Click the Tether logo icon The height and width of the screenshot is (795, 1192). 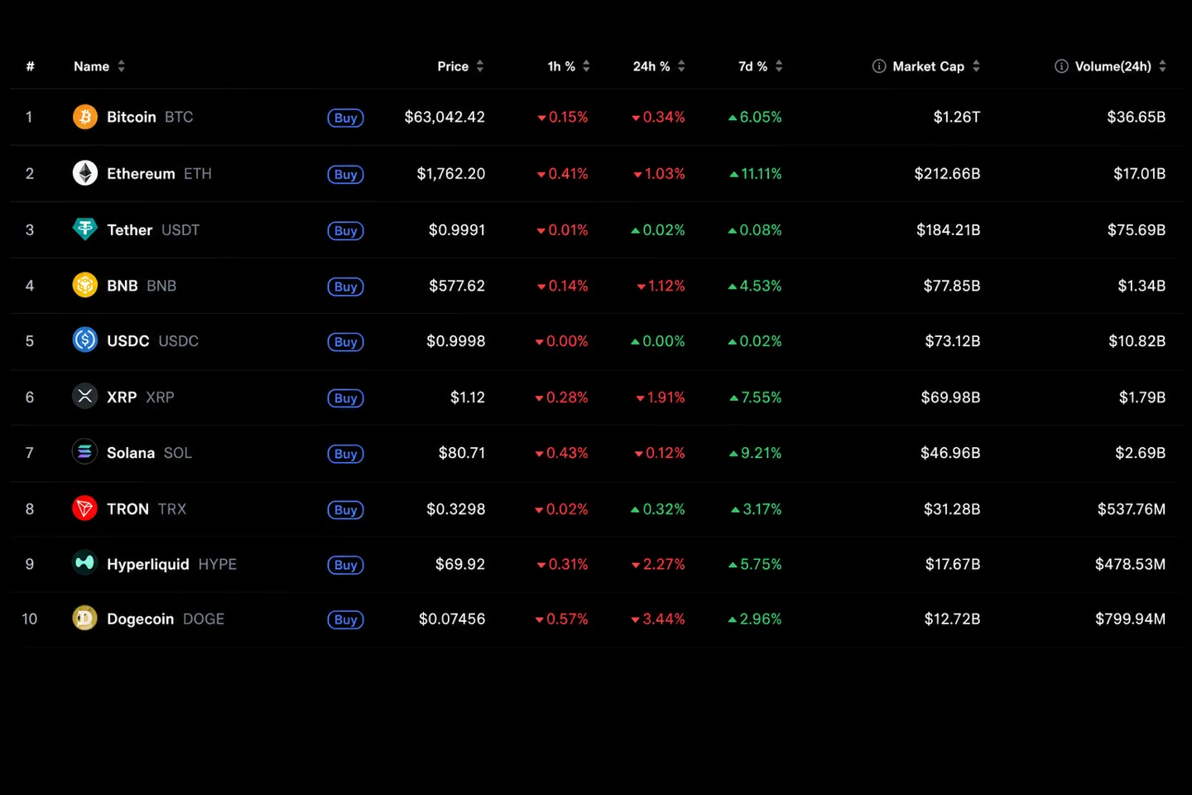[84, 229]
